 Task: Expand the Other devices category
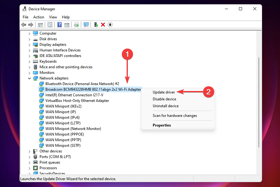(x=29, y=151)
